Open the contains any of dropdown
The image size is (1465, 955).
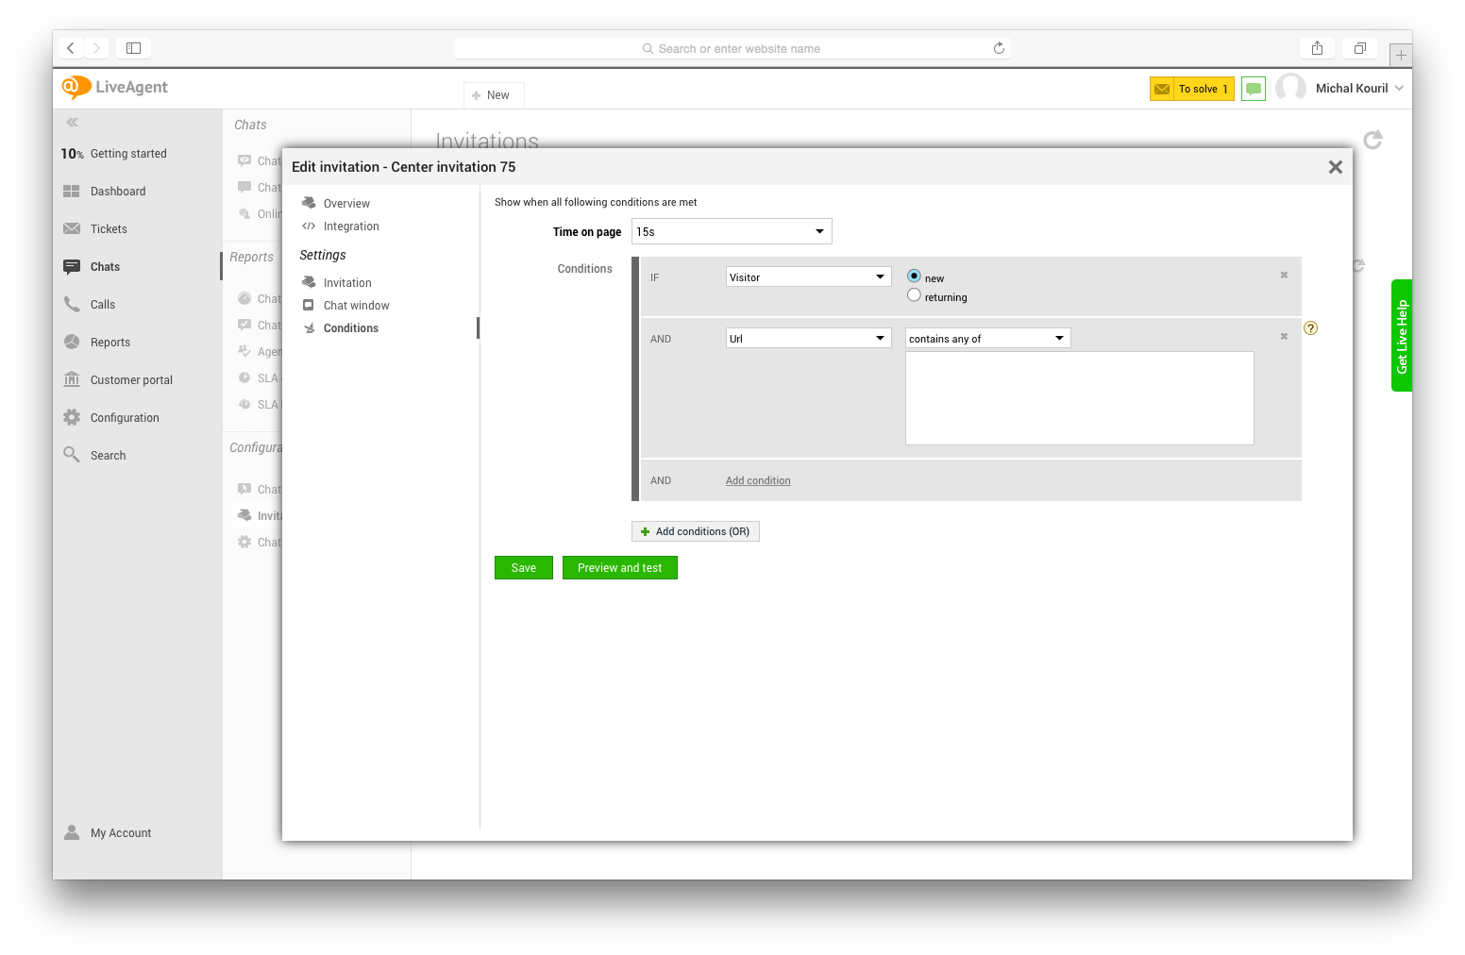tap(988, 339)
